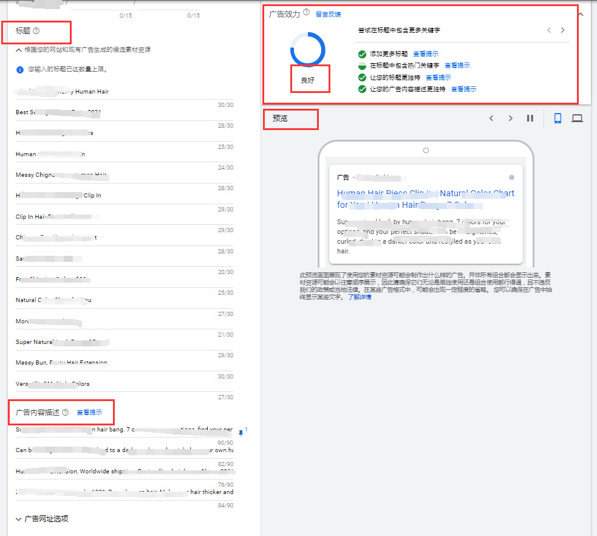
Task: Go to the previous ad strength tip
Action: point(548,30)
